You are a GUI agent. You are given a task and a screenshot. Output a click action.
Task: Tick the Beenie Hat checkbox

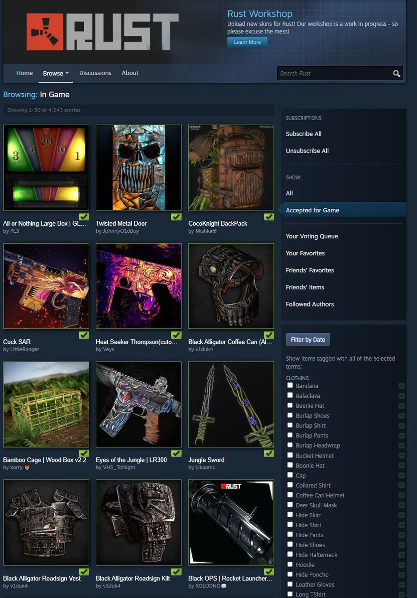(290, 405)
